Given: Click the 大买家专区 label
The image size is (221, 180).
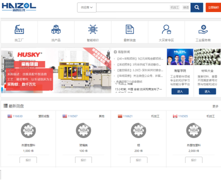Looking at the screenshot, I should (166, 40).
